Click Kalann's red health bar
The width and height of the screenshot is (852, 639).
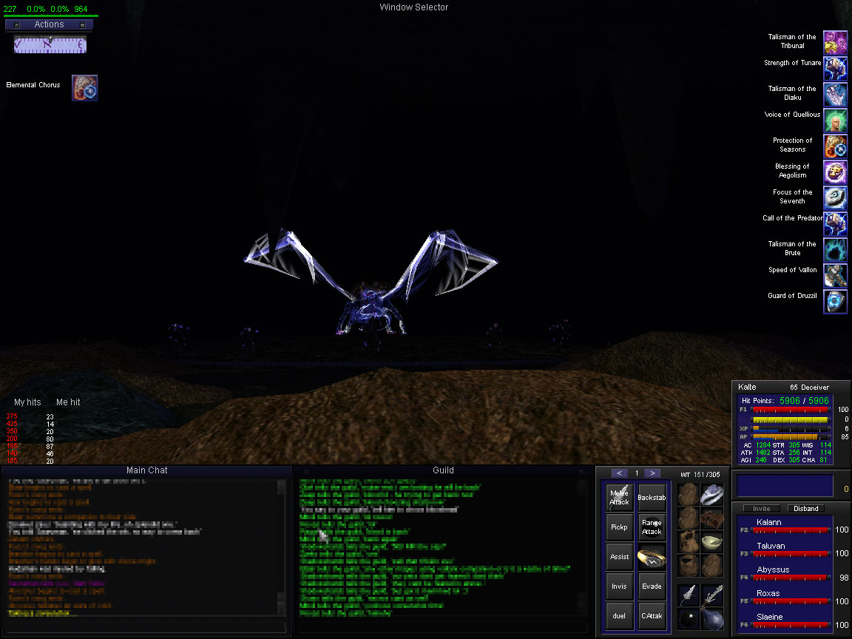791,530
